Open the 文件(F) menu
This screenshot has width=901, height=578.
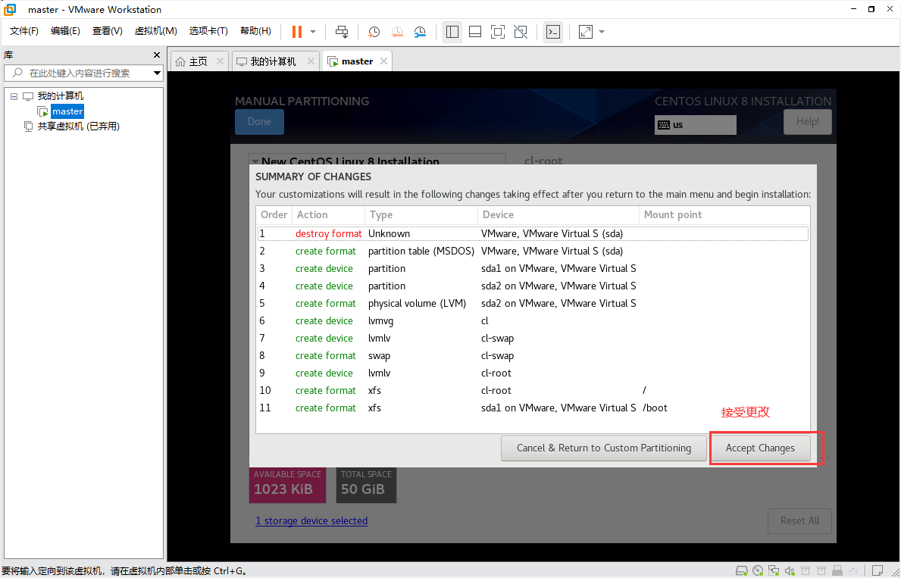point(24,31)
